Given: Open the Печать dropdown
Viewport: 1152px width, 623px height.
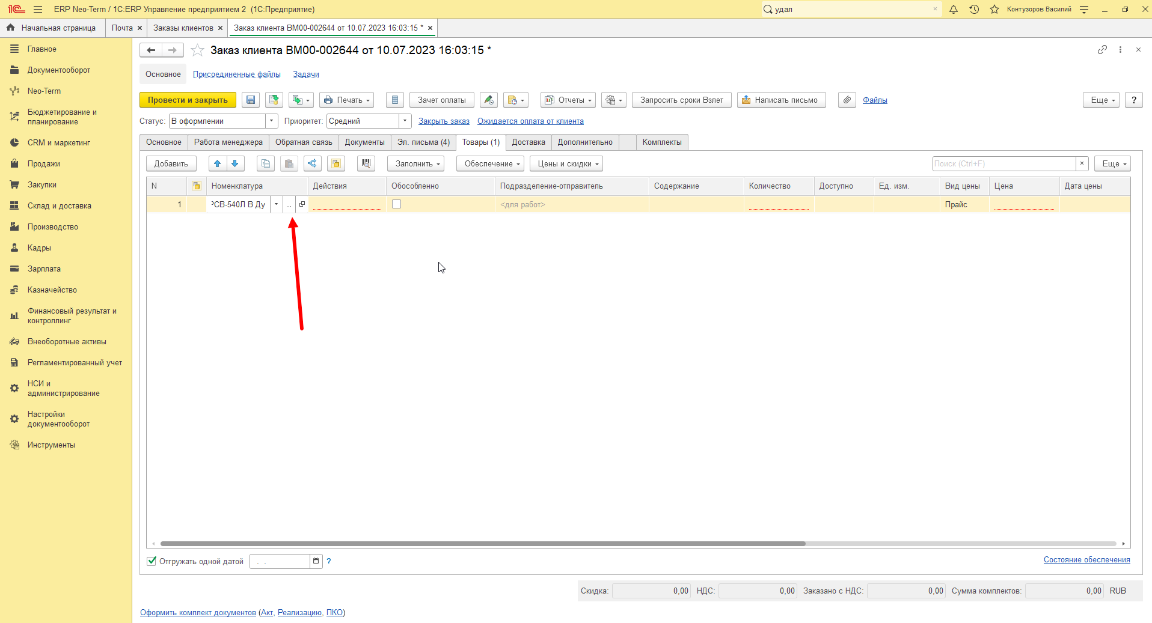Looking at the screenshot, I should tap(346, 100).
